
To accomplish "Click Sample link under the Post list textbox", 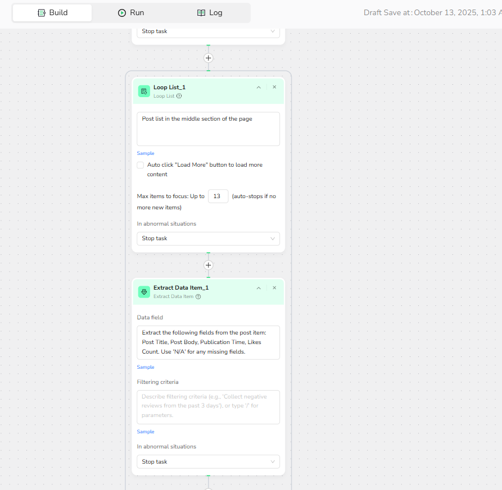I will click(x=146, y=153).
